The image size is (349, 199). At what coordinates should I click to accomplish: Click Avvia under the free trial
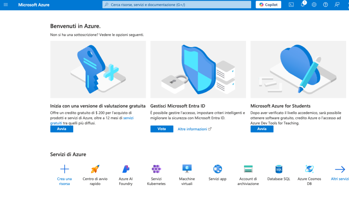pos(62,129)
